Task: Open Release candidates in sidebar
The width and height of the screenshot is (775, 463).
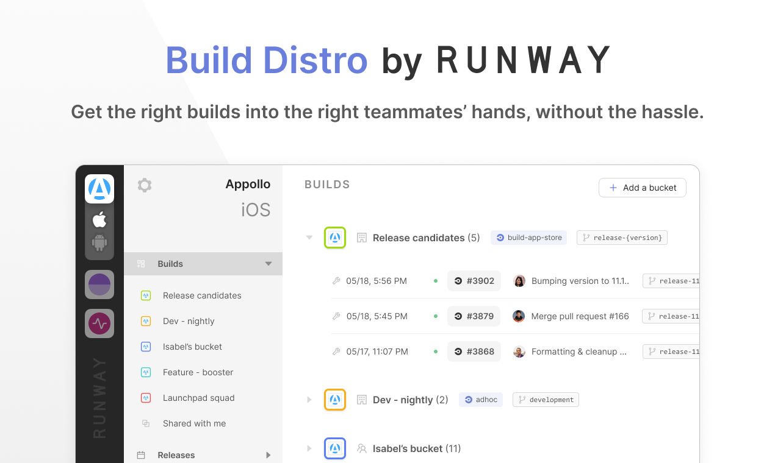Action: (x=202, y=295)
